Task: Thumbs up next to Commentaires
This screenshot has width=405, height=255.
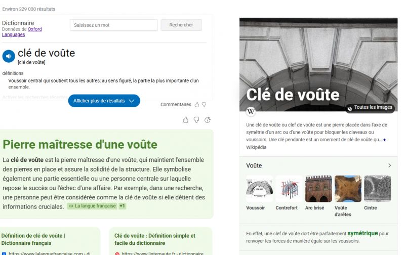Action: pos(197,105)
